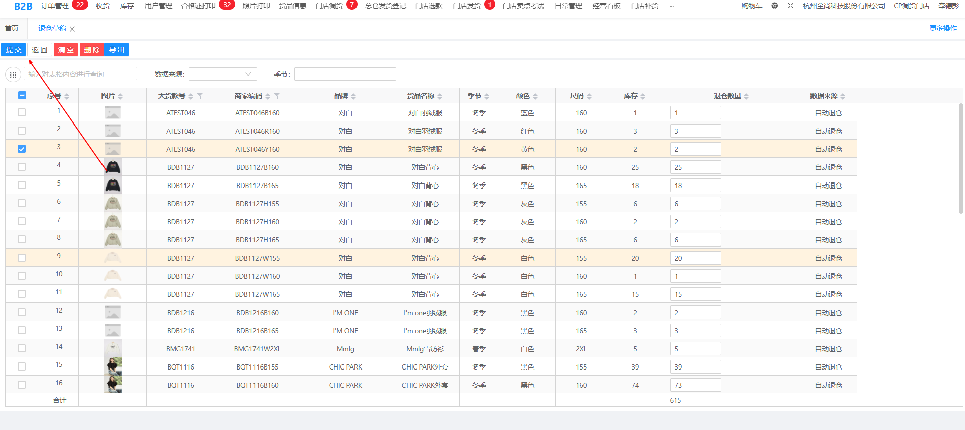
Task: Sort by 库存 column arrows
Action: [643, 96]
